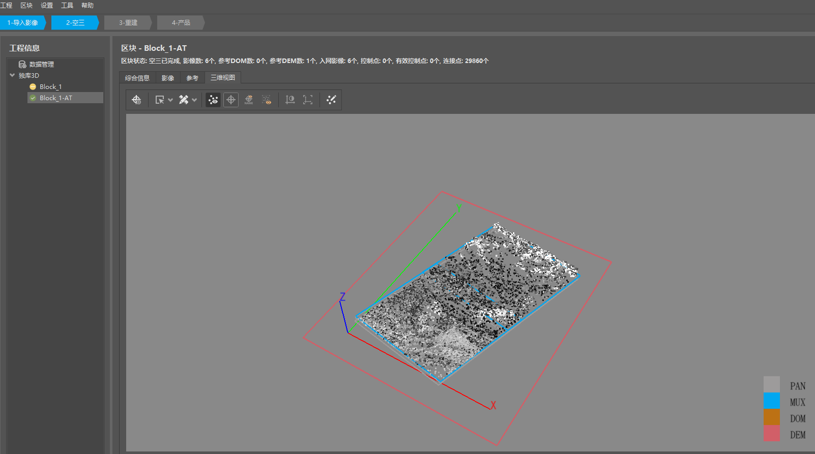815x454 pixels.
Task: Click the elevation contrast axis icon
Action: 290,100
